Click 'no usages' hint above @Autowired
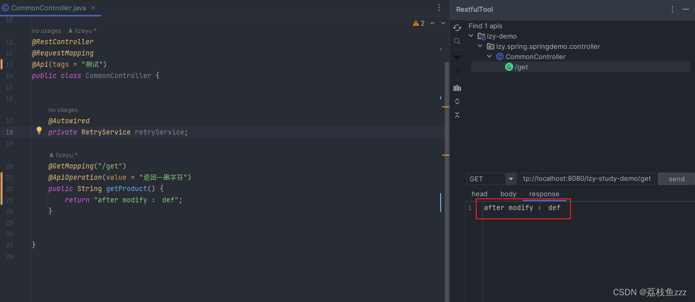This screenshot has height=302, width=695. (x=63, y=110)
